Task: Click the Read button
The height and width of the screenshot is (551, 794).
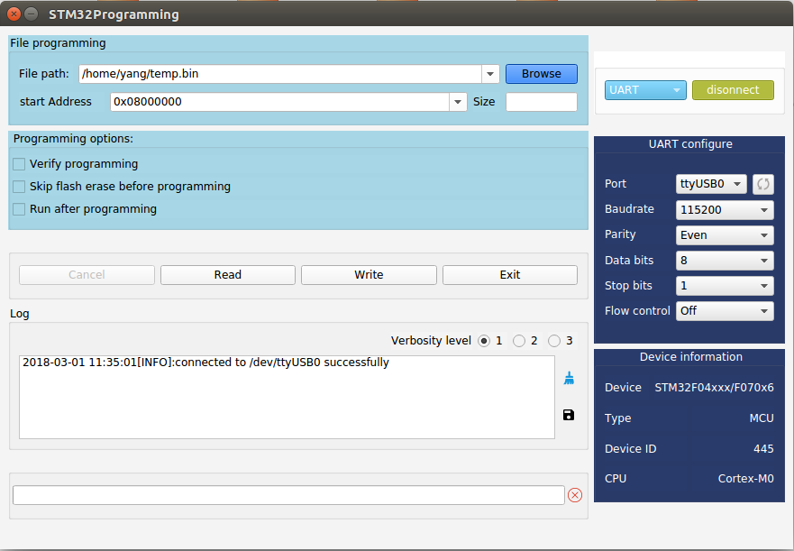Action: tap(228, 275)
